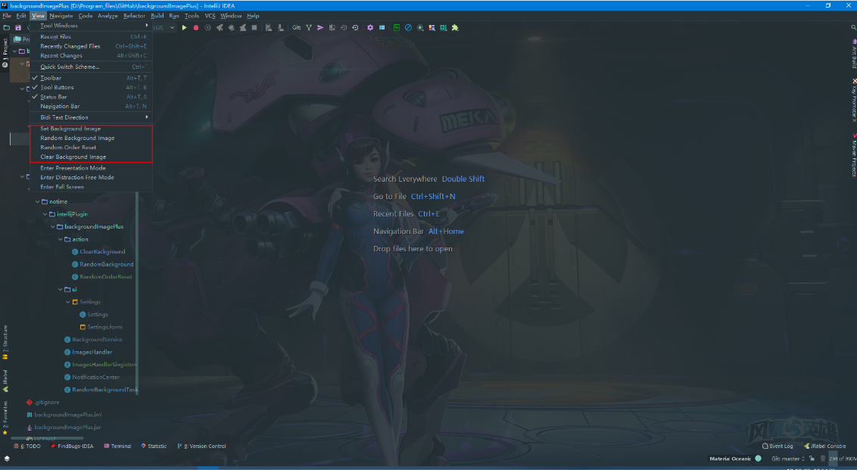Click the green puzzle piece plugin icon
Viewport: 857px width, 470px height.
[x=455, y=27]
